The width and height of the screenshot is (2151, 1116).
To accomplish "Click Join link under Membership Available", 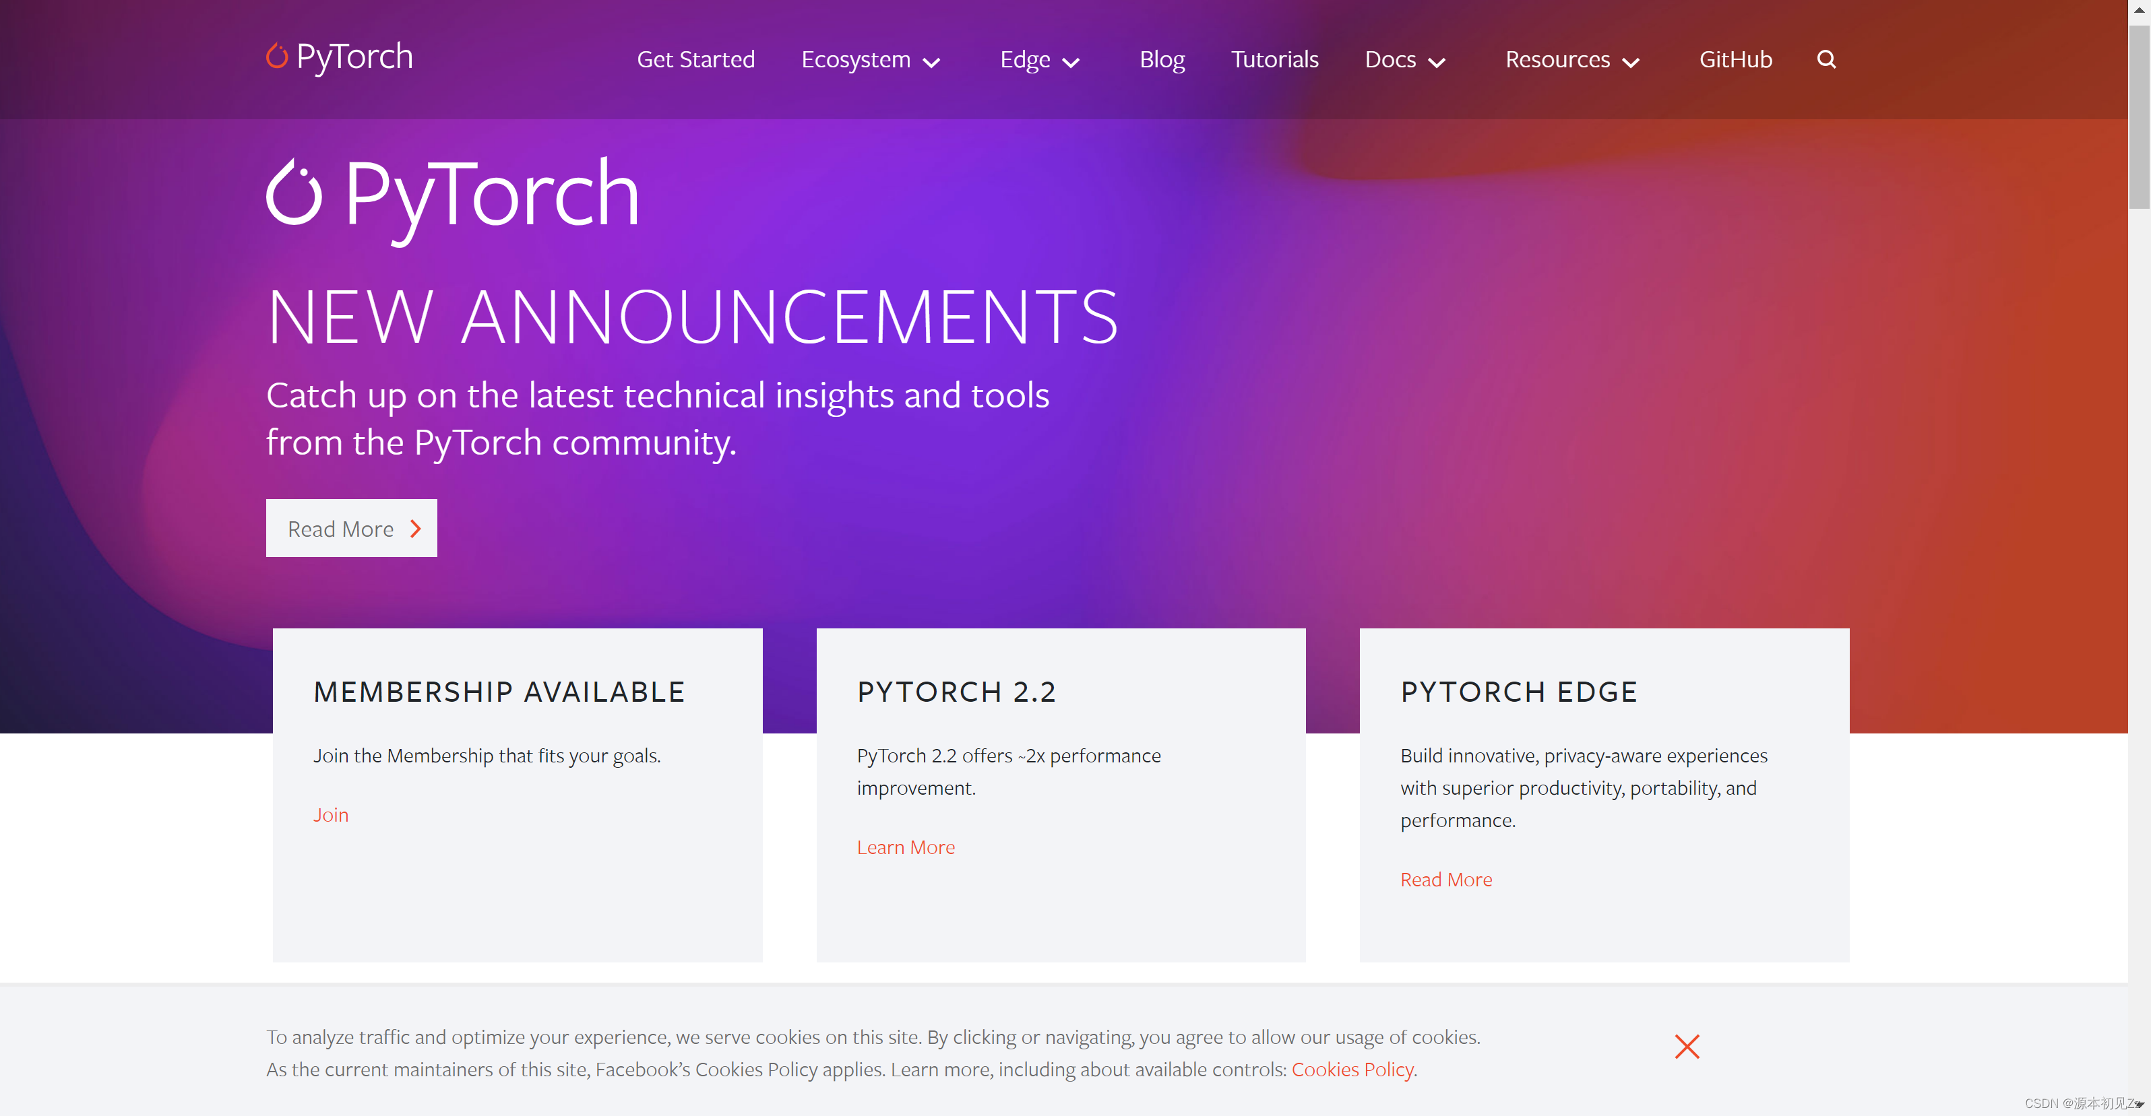I will (331, 815).
